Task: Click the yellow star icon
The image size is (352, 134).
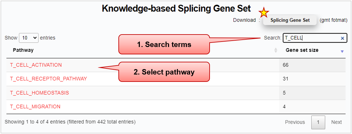Action: click(264, 12)
